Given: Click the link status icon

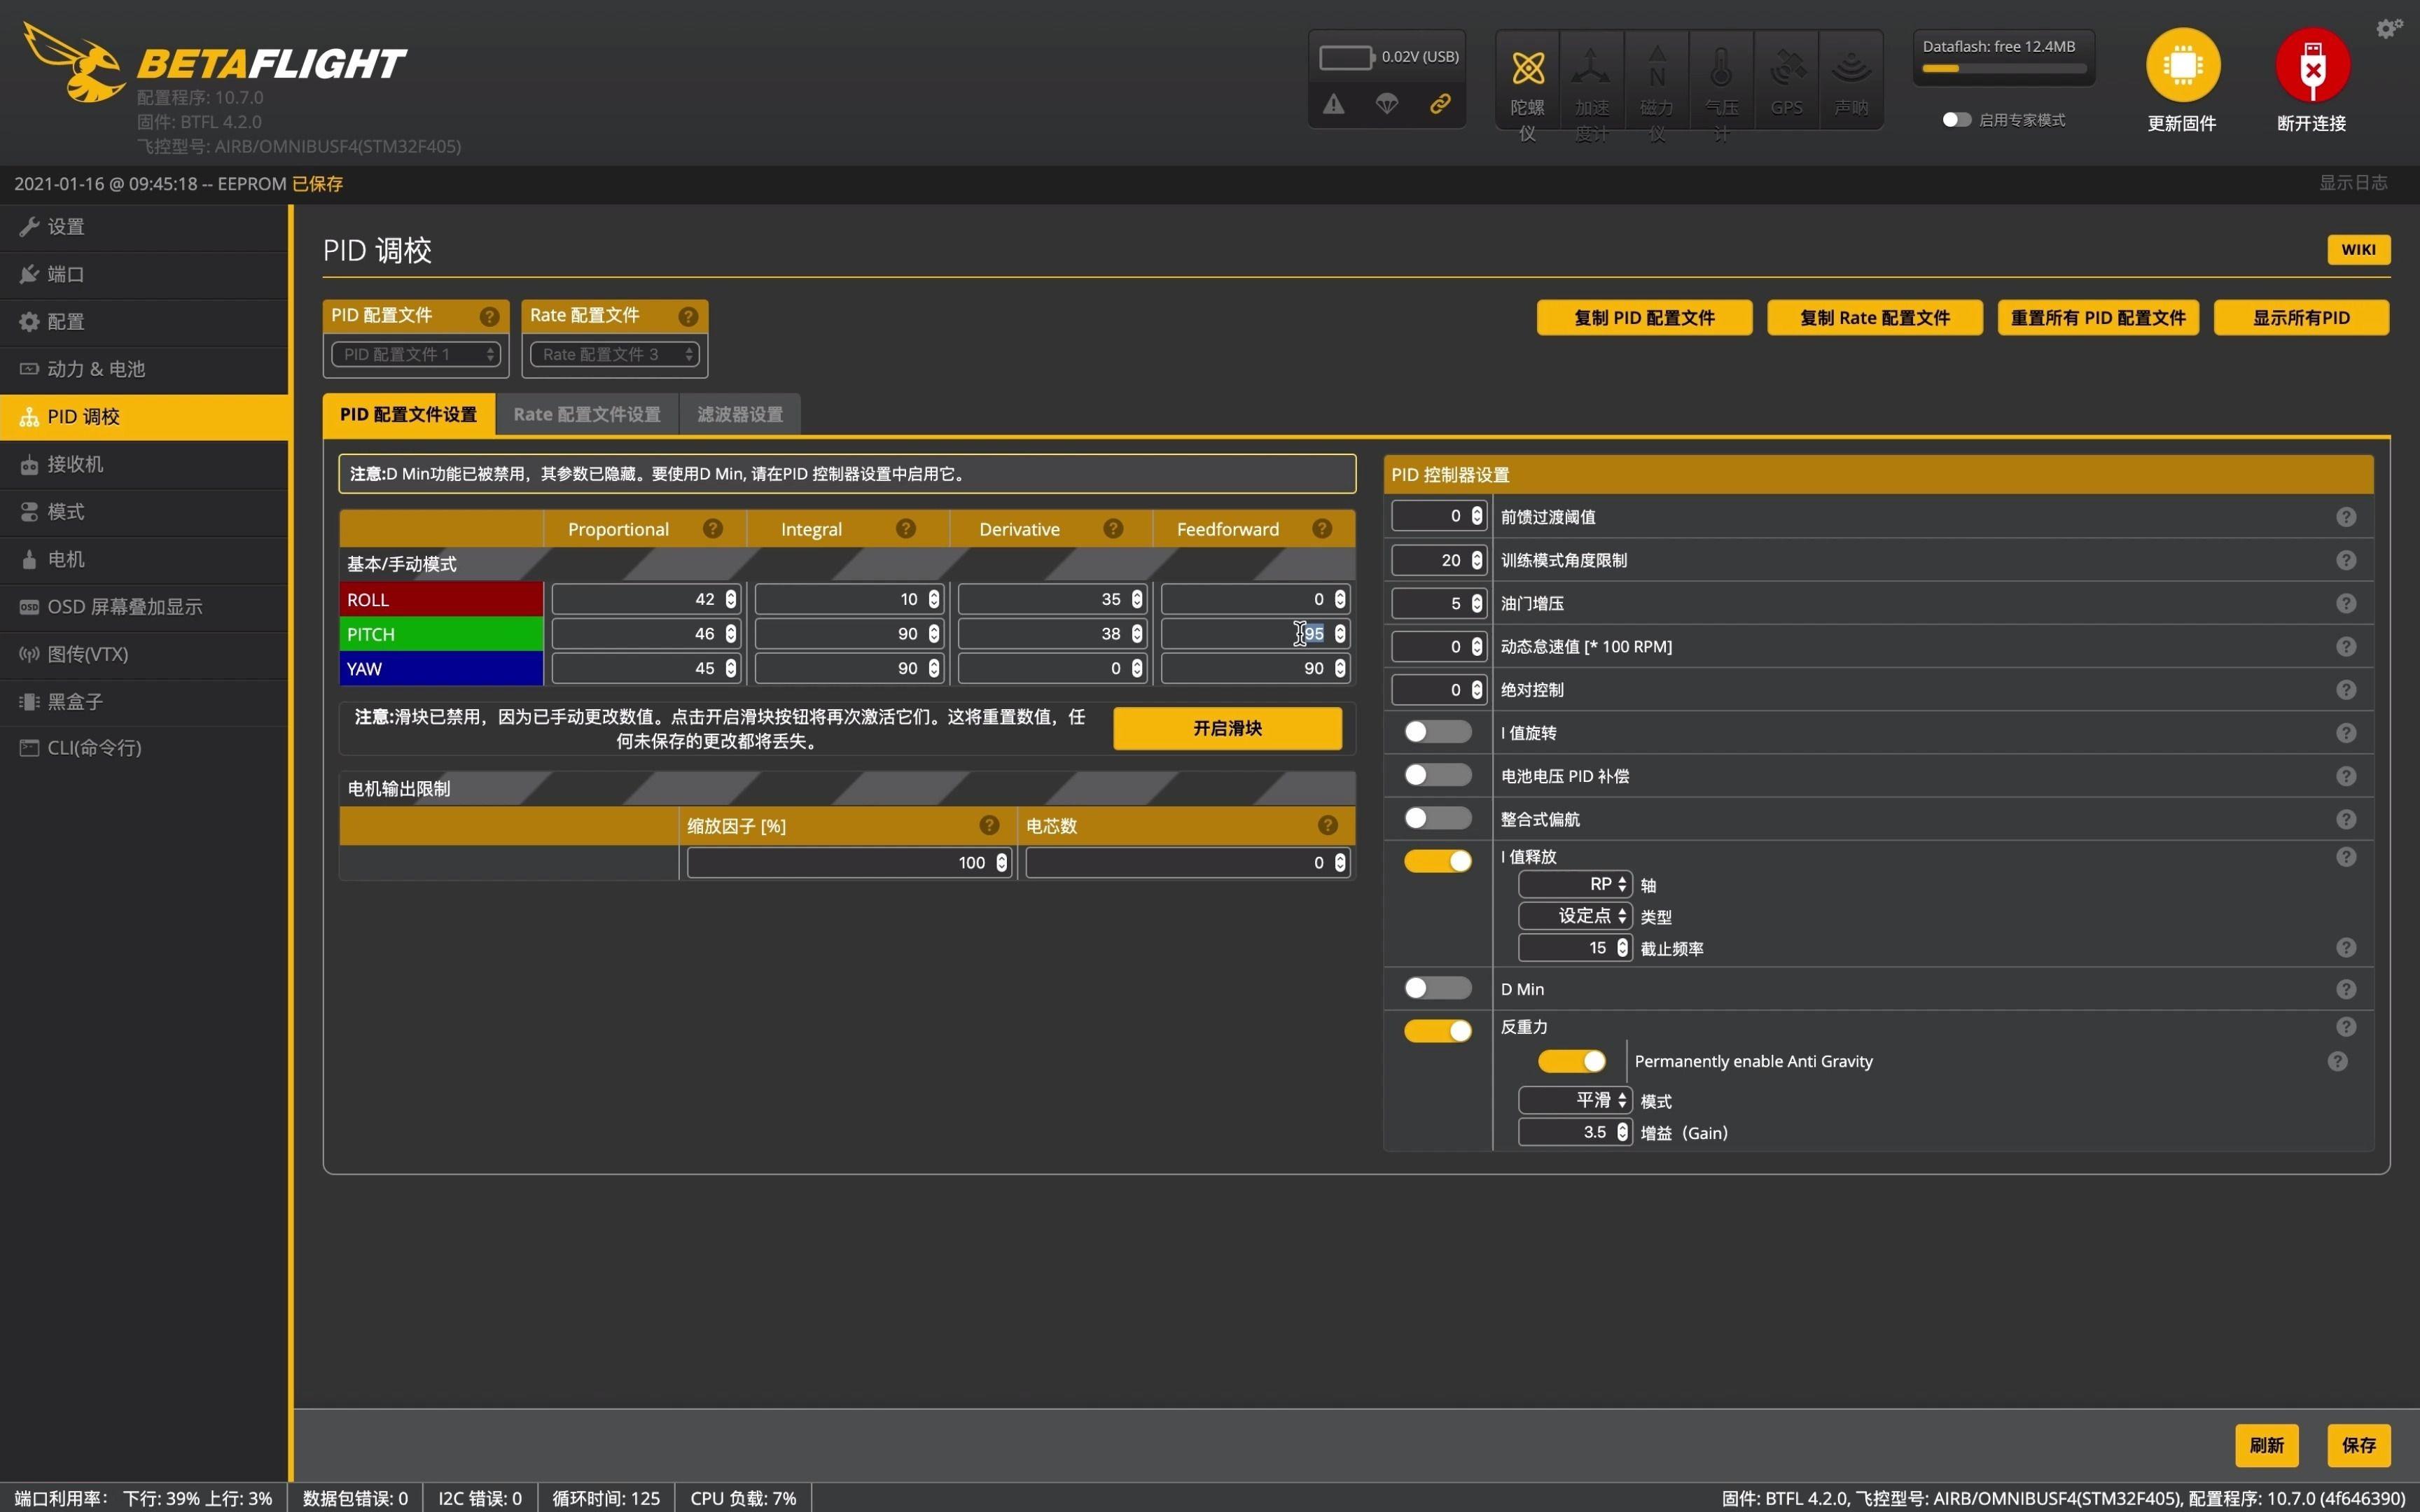Looking at the screenshot, I should click(1440, 103).
